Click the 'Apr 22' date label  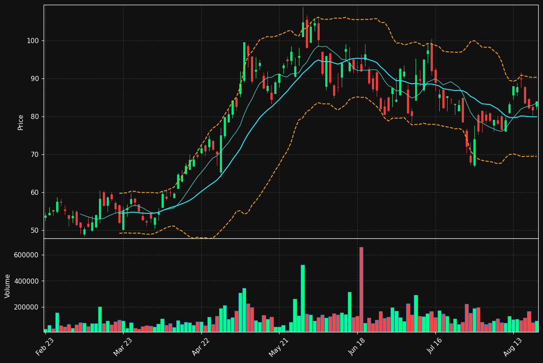(201, 347)
